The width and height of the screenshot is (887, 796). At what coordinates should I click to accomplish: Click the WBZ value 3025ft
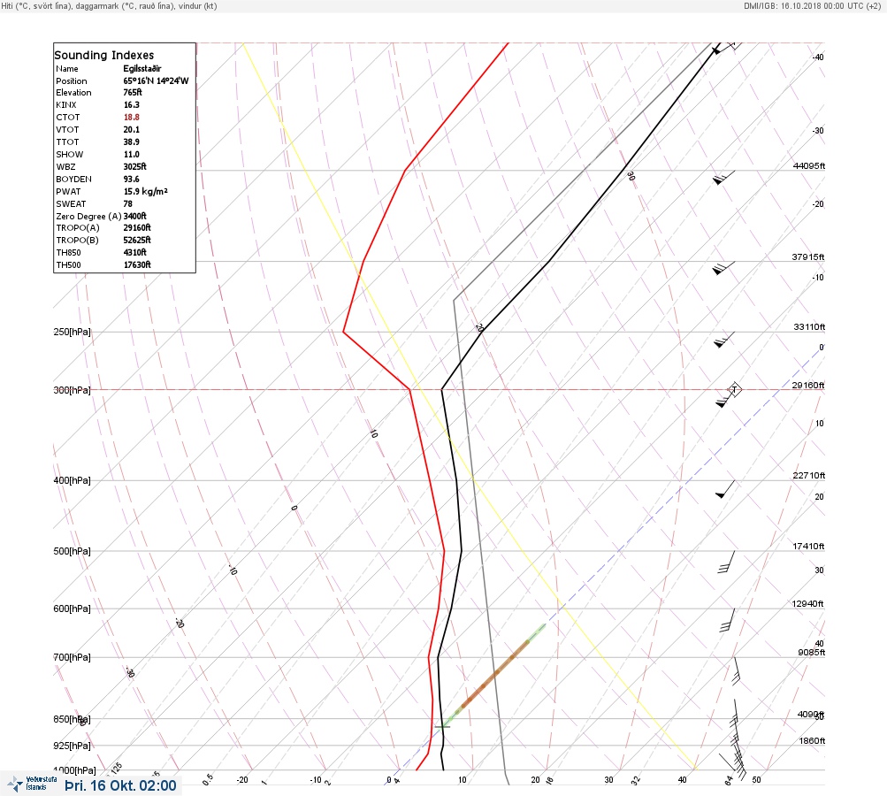(134, 166)
